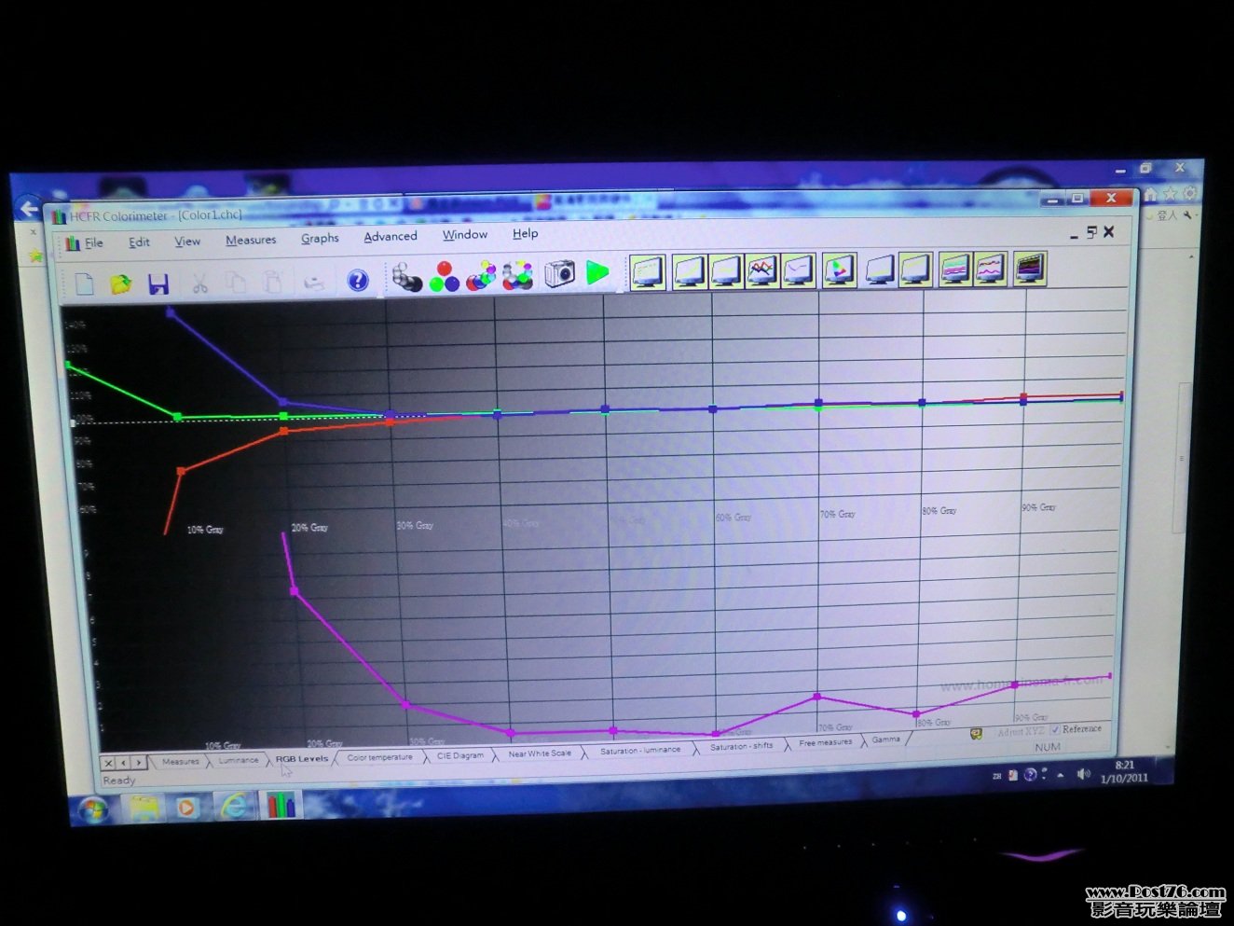This screenshot has width=1234, height=926.
Task: Open the CIE diagram monitor icon
Action: pyautogui.click(x=839, y=270)
